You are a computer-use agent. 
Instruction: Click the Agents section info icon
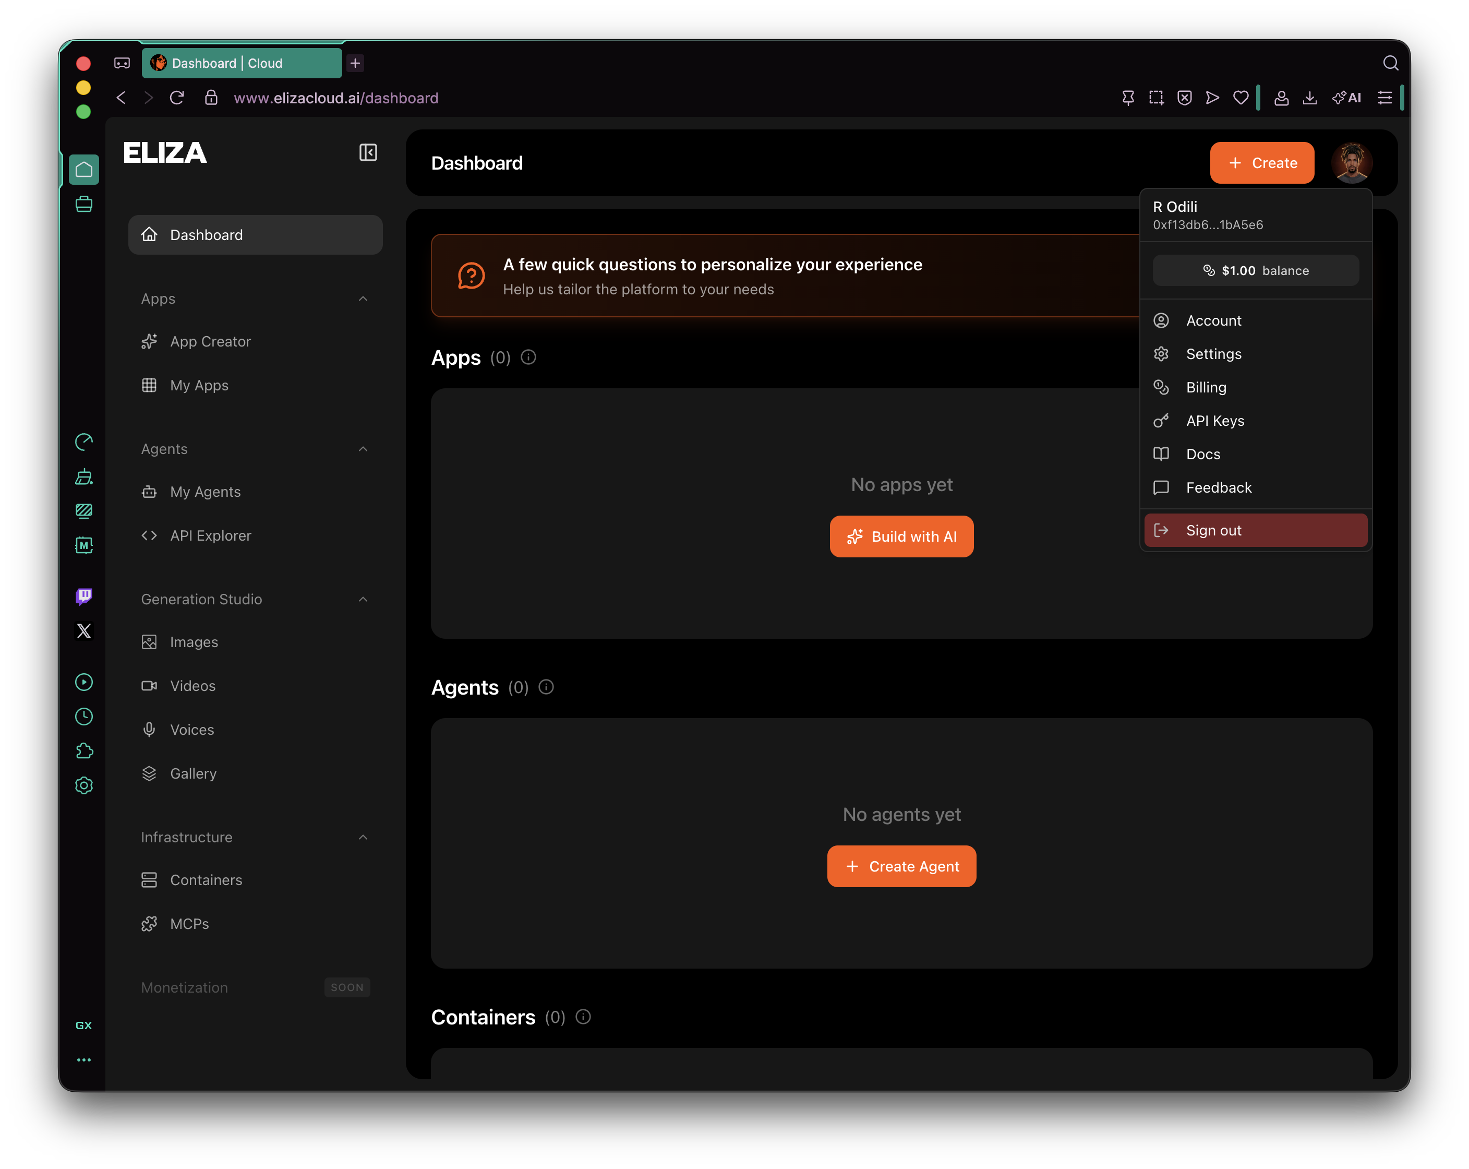(547, 687)
